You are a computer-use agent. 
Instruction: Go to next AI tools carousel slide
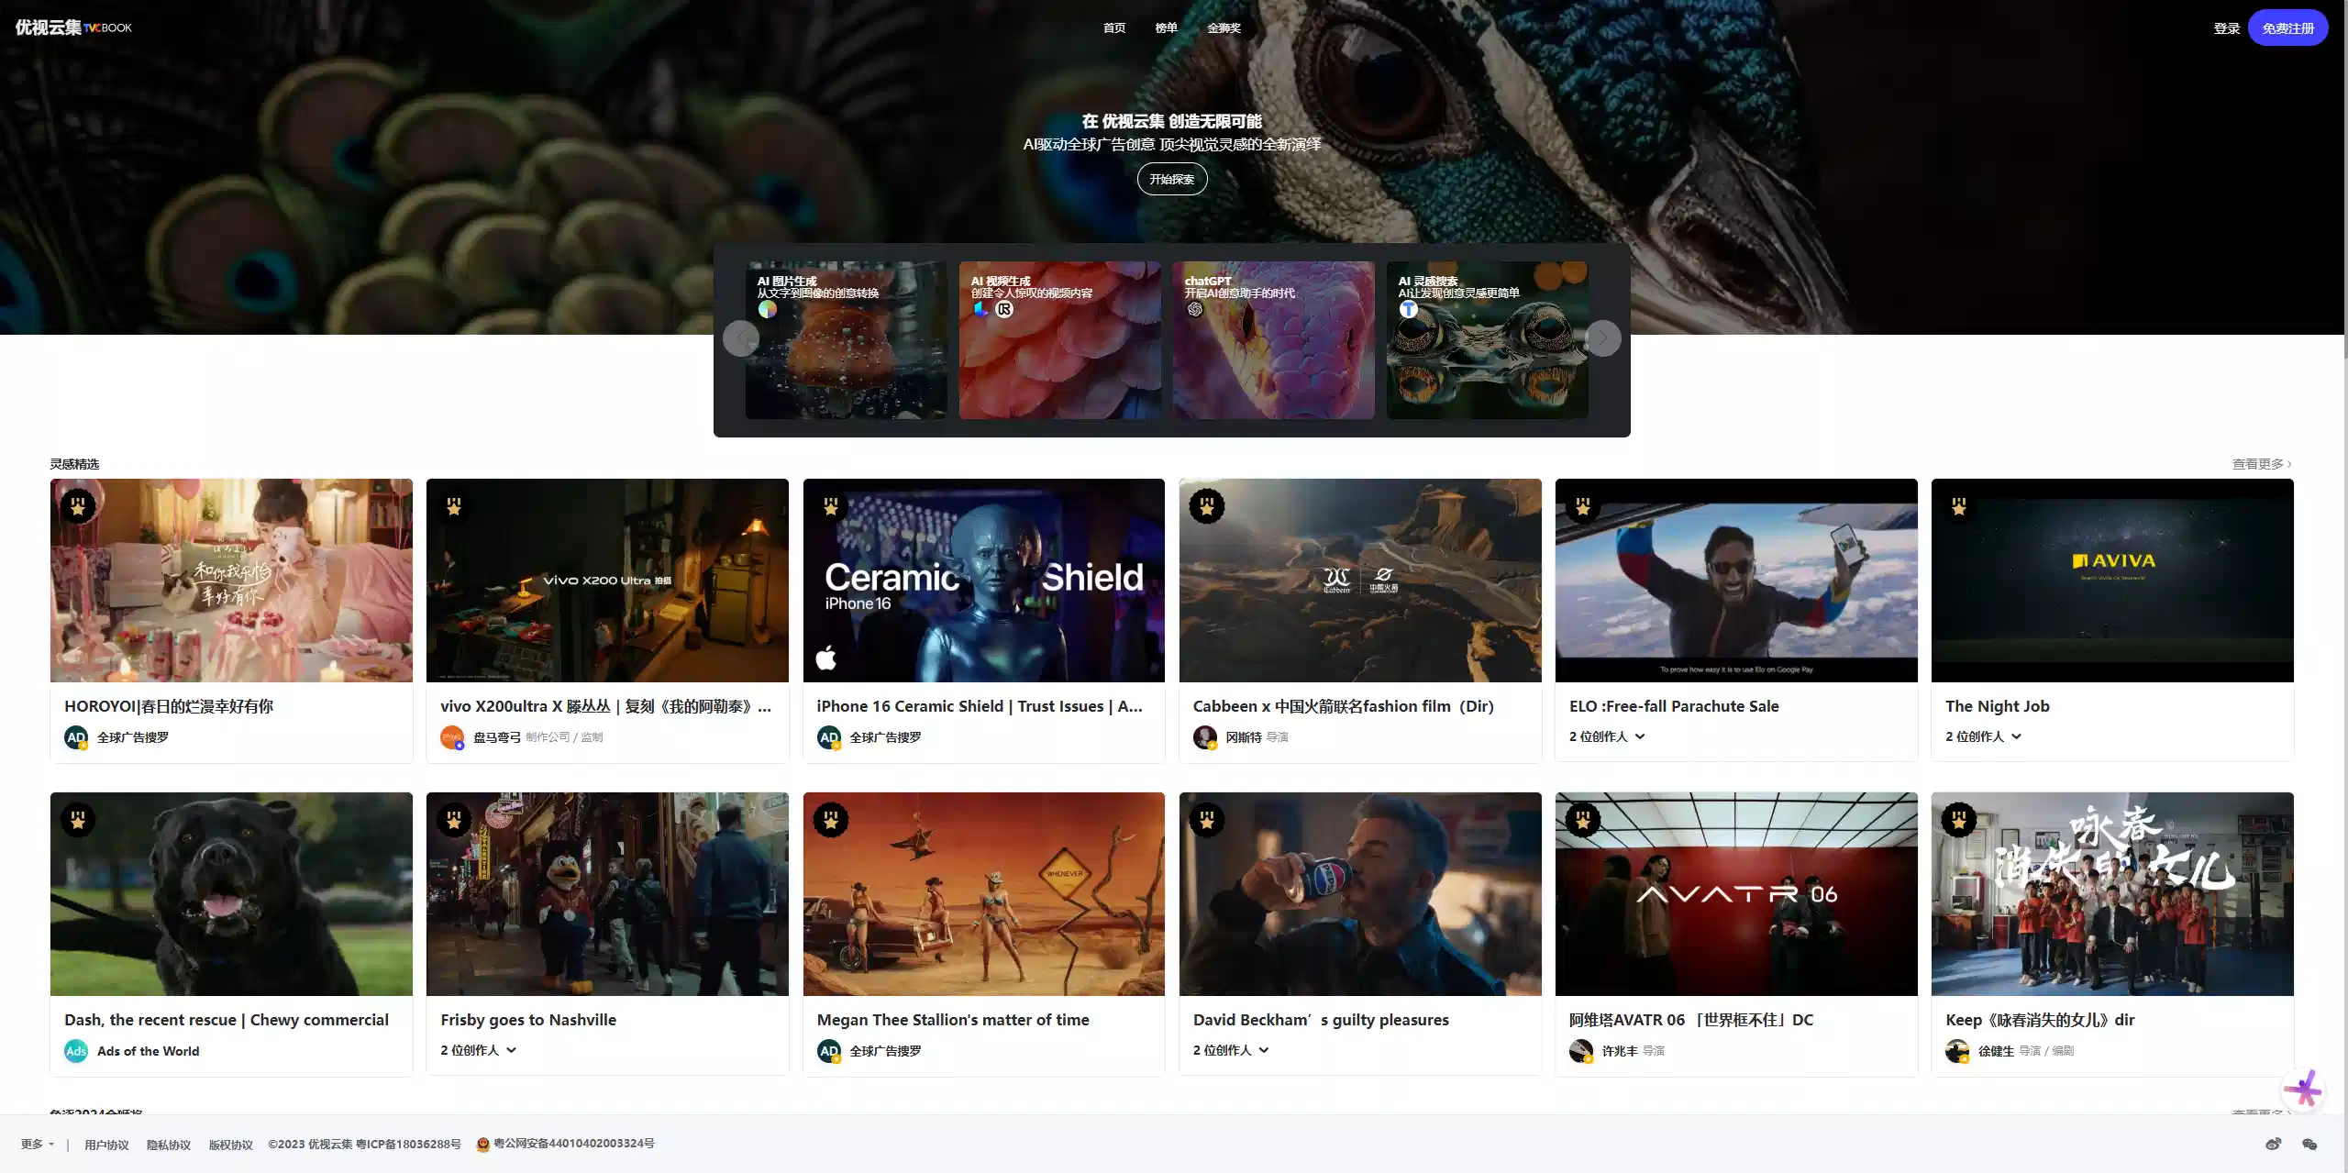click(x=1602, y=338)
